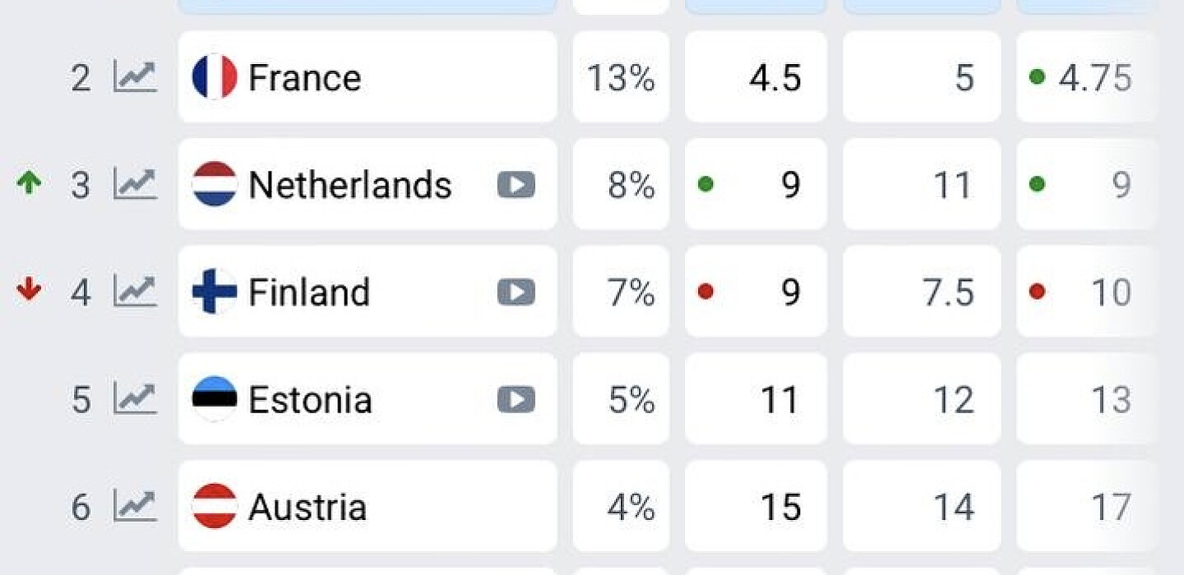Click the 4.5 odds cell for France
1184x575 pixels.
756,77
